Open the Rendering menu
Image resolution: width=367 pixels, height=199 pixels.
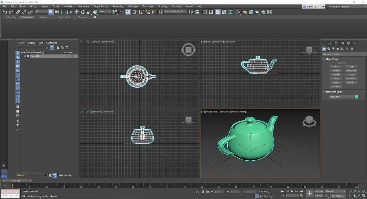coord(118,6)
